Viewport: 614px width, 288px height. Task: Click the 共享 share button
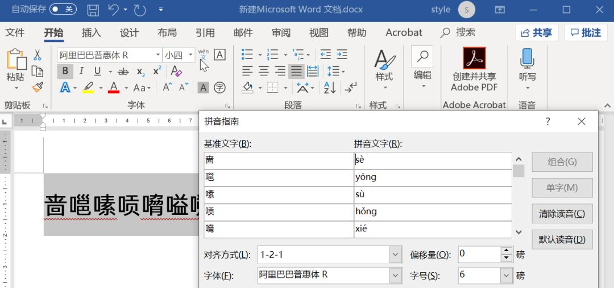tap(537, 33)
